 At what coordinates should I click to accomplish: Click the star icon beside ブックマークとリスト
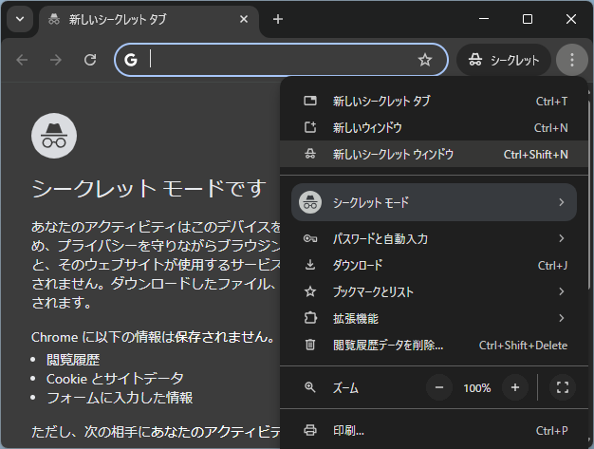(x=310, y=291)
